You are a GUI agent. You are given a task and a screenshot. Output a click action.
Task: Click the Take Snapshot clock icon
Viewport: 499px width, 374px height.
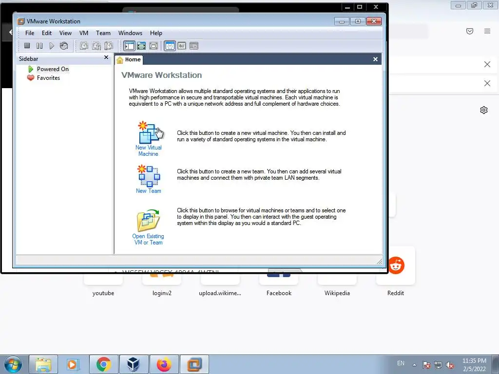tap(84, 46)
